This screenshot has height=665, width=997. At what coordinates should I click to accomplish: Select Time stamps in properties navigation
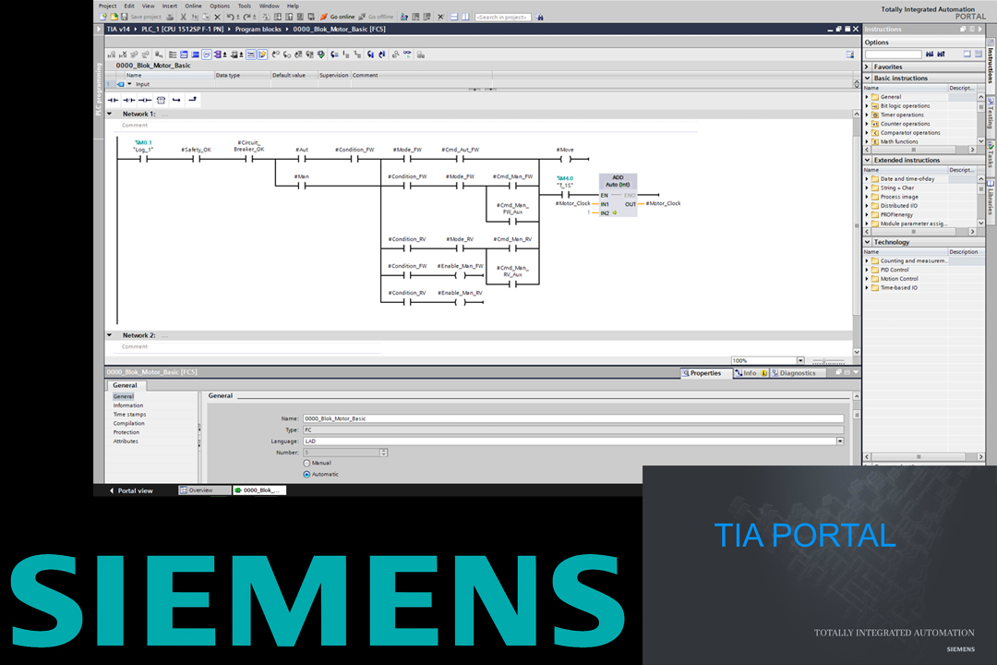[130, 415]
